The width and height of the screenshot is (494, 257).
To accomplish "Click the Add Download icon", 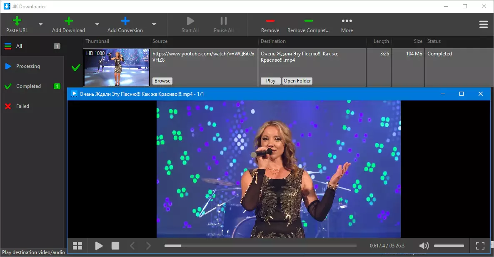I will pyautogui.click(x=69, y=21).
